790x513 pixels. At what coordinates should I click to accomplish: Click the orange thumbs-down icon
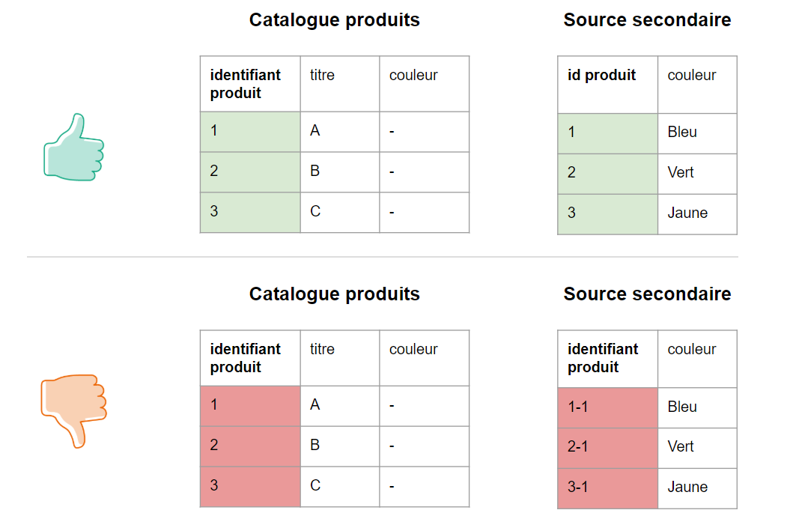click(x=73, y=410)
